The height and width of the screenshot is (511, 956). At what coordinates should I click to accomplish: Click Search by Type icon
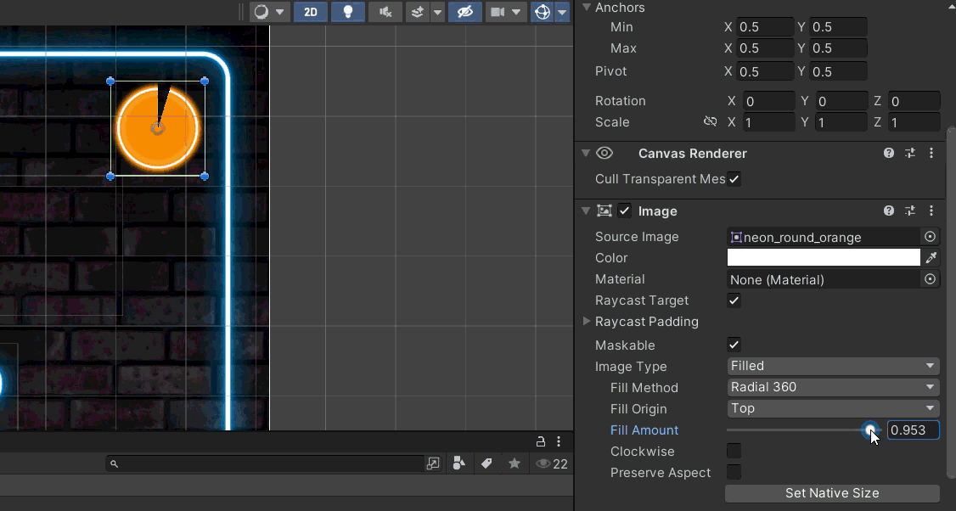click(459, 464)
